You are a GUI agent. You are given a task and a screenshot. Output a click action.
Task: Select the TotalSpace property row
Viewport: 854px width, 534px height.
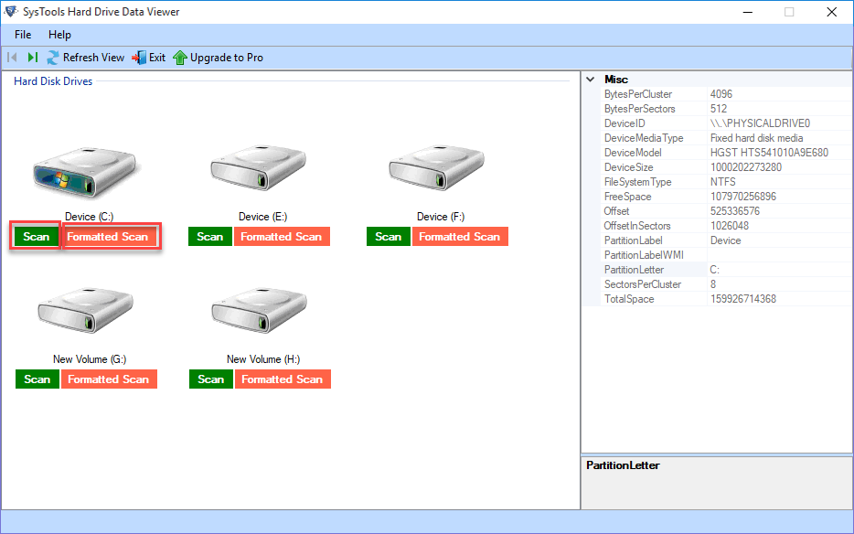click(726, 299)
